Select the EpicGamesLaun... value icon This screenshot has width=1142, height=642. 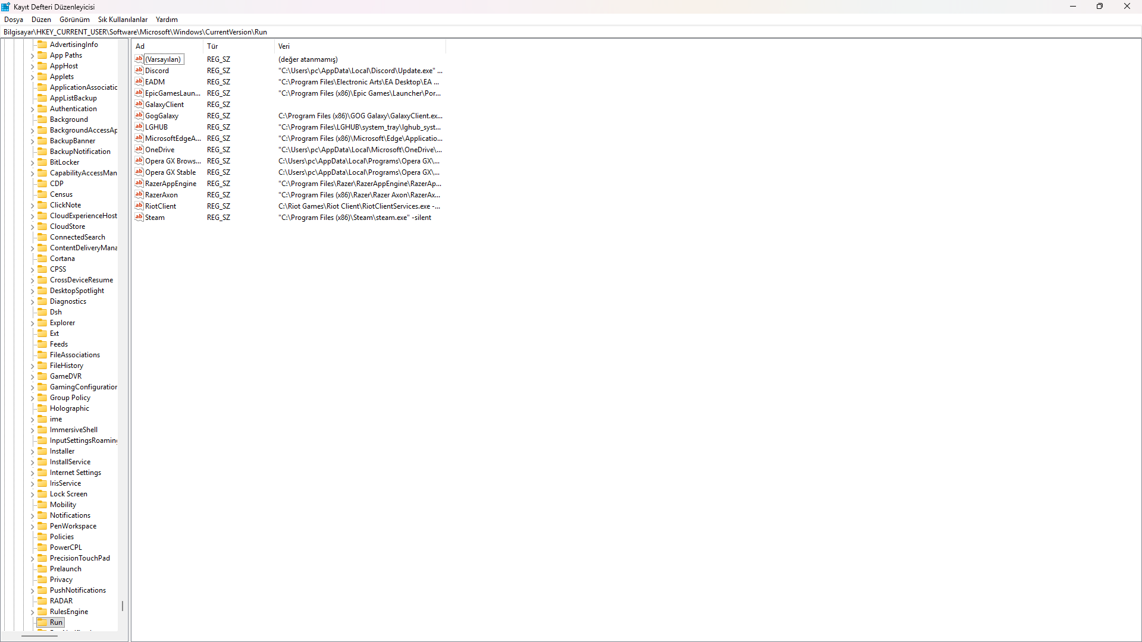click(x=139, y=93)
